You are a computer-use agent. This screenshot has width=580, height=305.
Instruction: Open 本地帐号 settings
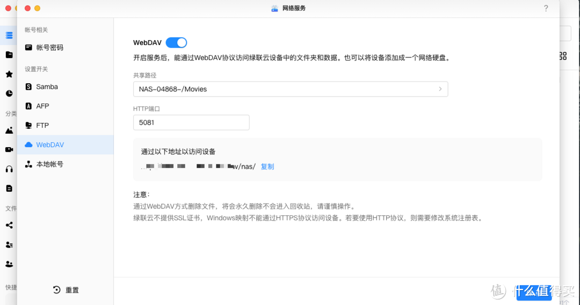click(x=65, y=164)
